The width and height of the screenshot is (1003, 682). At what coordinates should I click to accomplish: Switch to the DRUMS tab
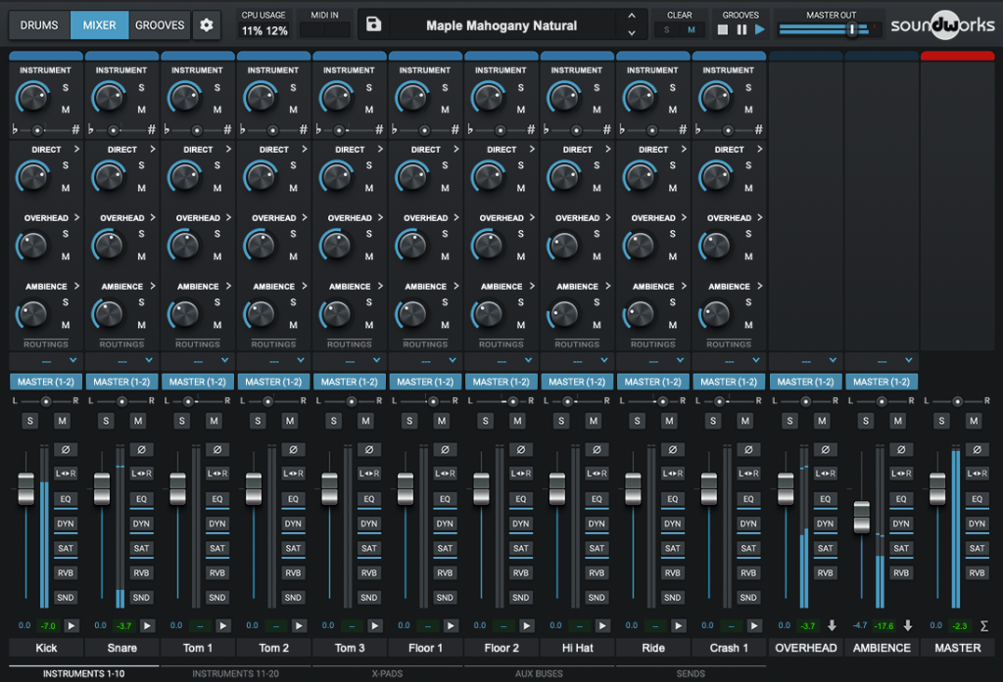click(39, 25)
